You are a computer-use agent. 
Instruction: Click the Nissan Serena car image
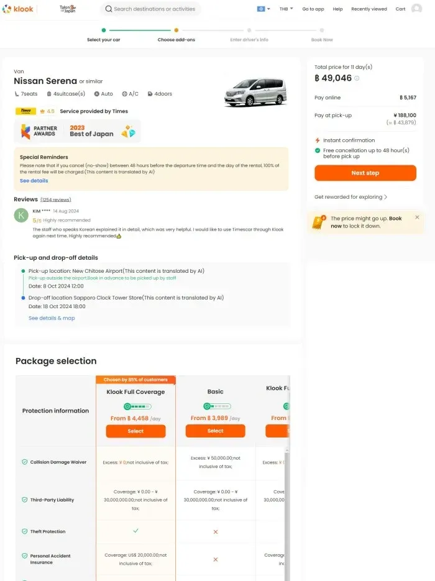[255, 91]
